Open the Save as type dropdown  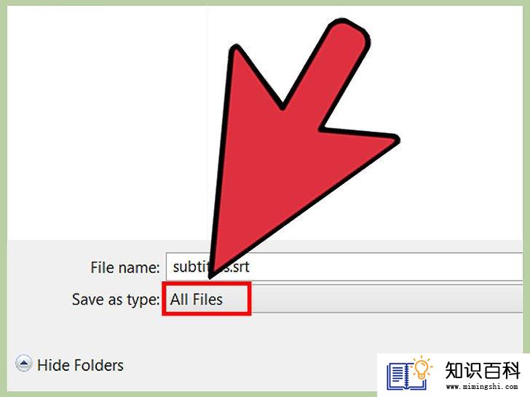344,299
